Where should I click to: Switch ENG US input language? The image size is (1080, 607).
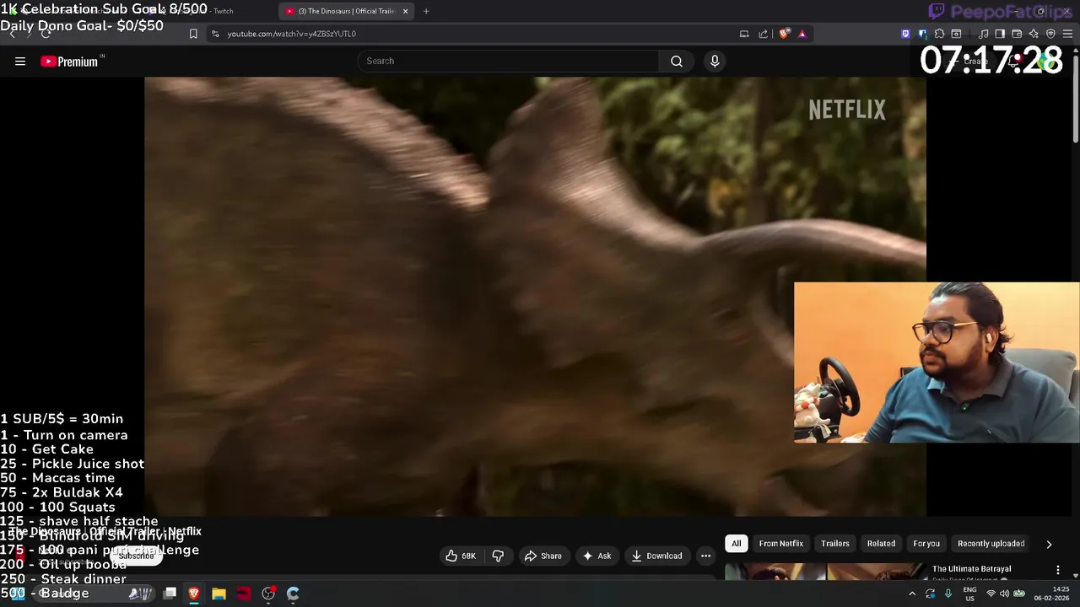(969, 594)
